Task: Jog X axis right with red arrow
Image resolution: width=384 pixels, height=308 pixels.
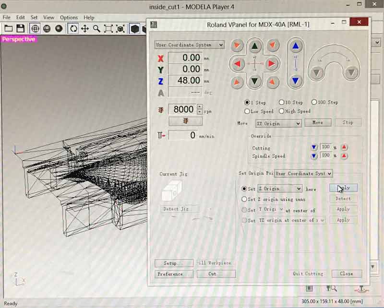Action: point(272,64)
